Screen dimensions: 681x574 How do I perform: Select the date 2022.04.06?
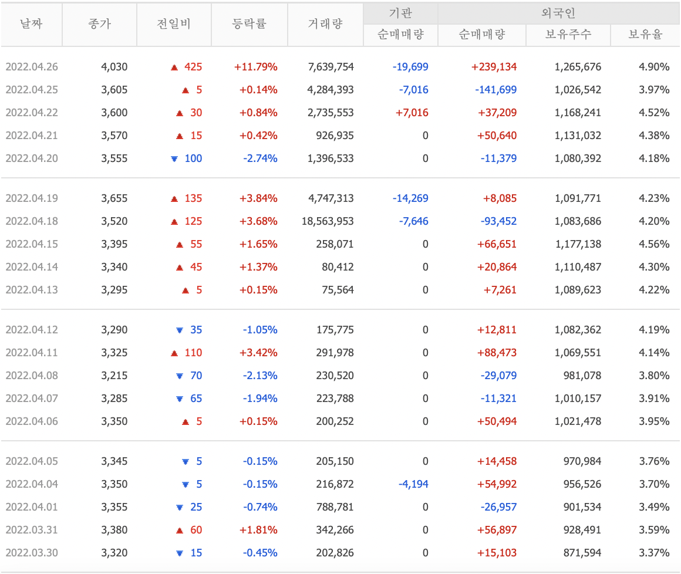(x=32, y=421)
